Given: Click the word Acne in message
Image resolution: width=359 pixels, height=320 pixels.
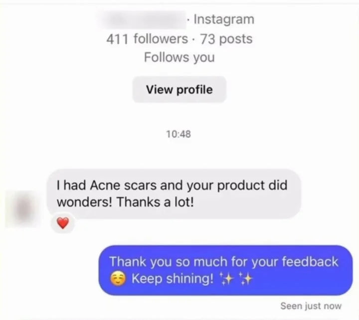Looking at the screenshot, I should point(105,185).
